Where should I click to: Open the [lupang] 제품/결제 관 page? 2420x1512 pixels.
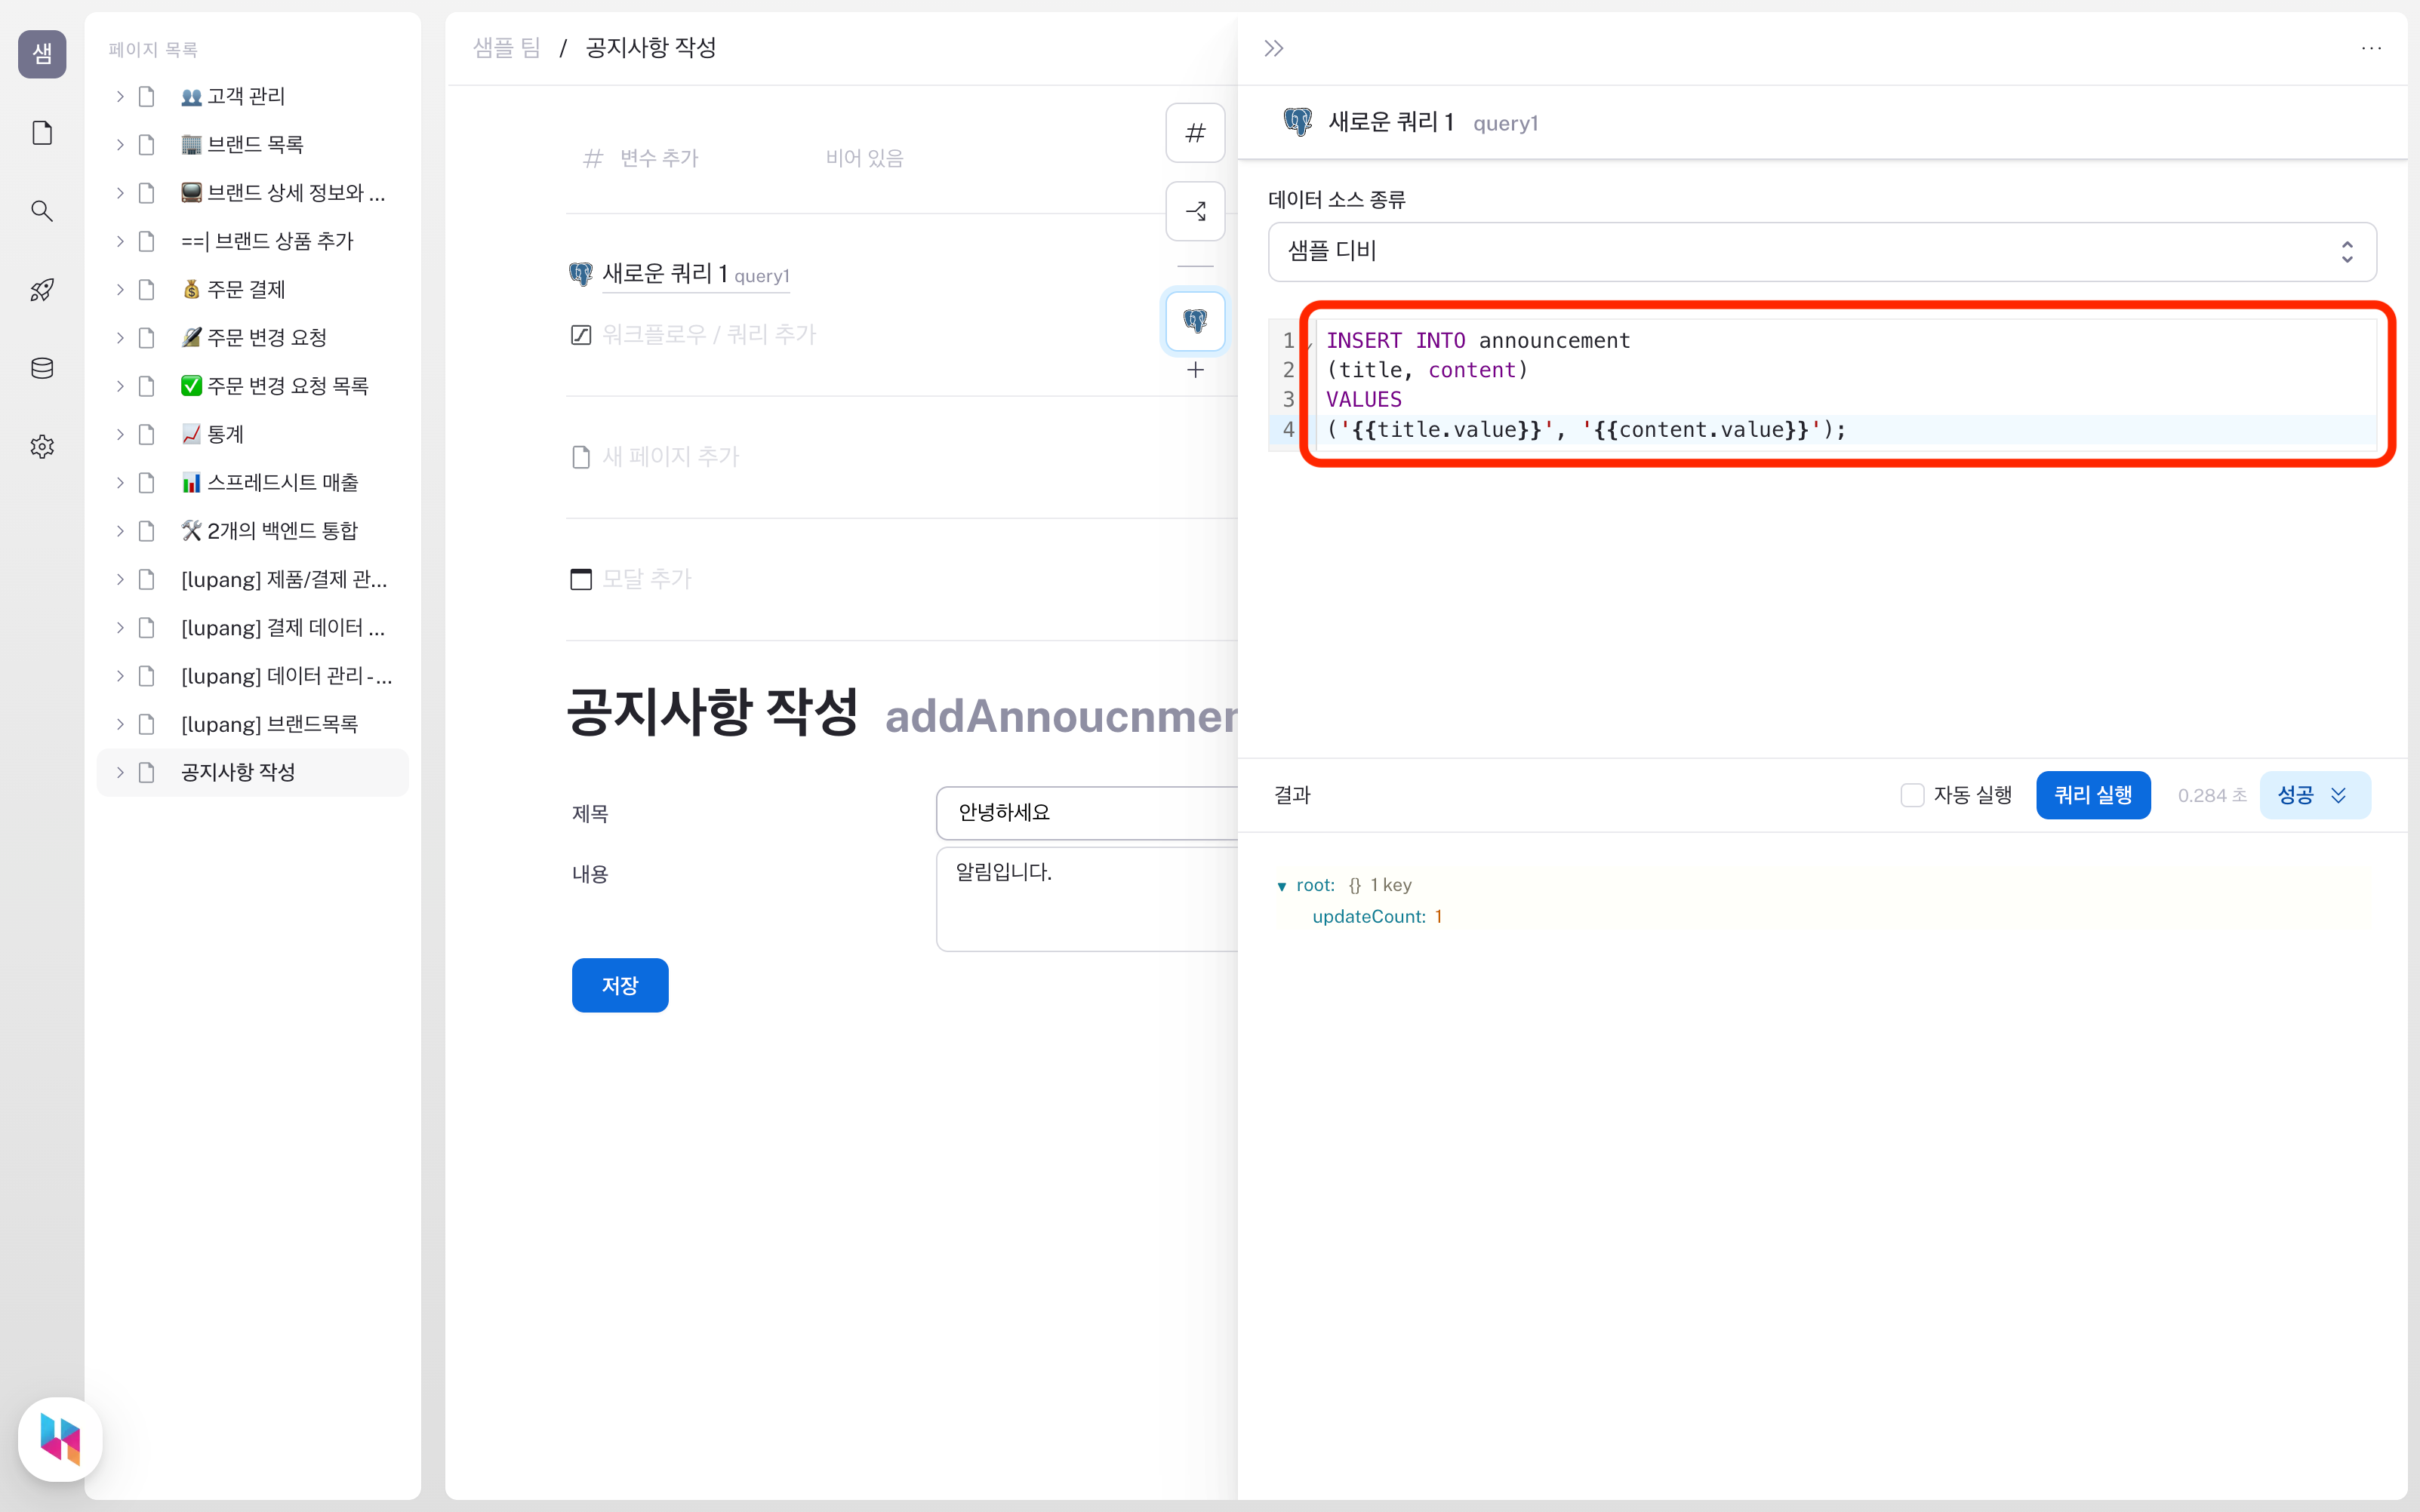click(x=253, y=579)
